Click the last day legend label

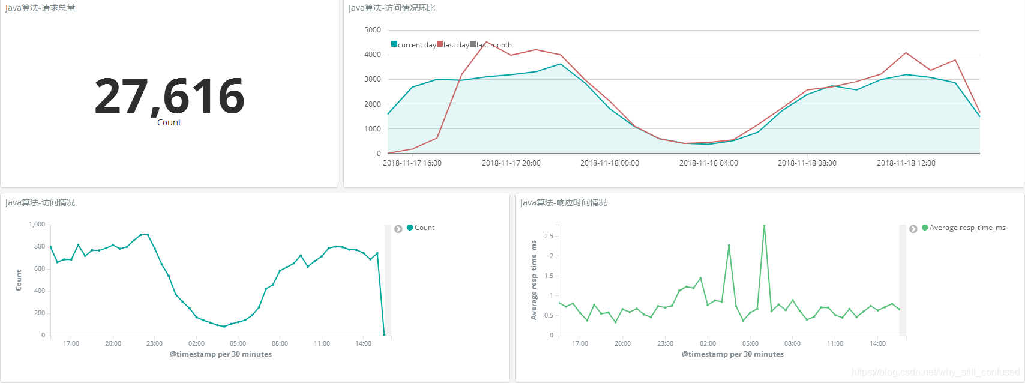(456, 45)
